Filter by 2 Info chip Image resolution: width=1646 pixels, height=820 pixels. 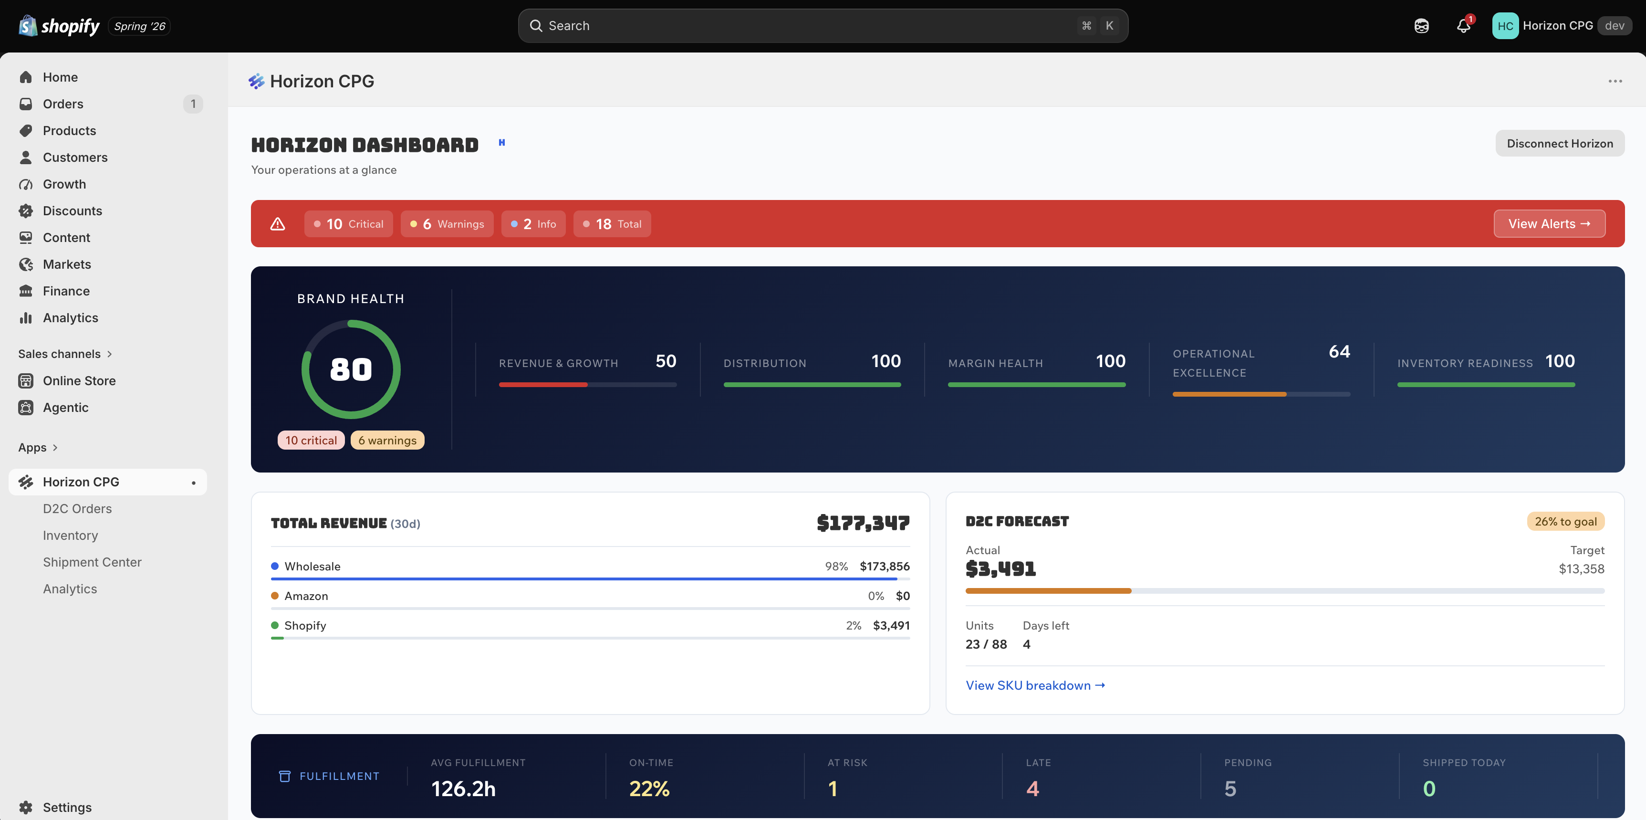533,224
